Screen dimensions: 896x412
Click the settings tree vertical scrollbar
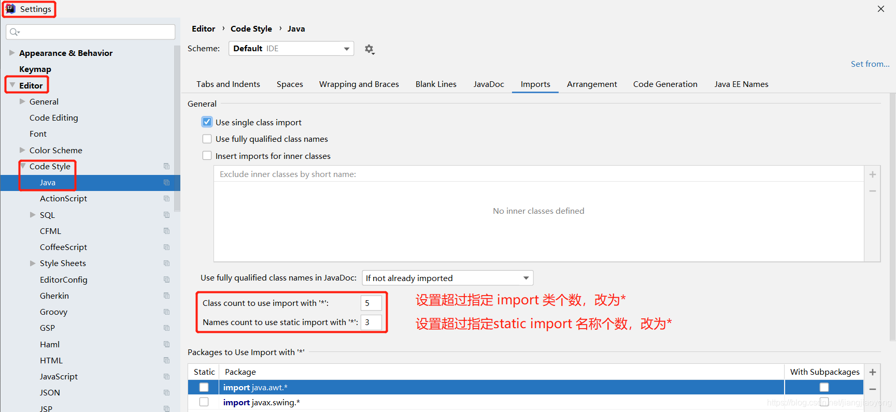click(177, 129)
